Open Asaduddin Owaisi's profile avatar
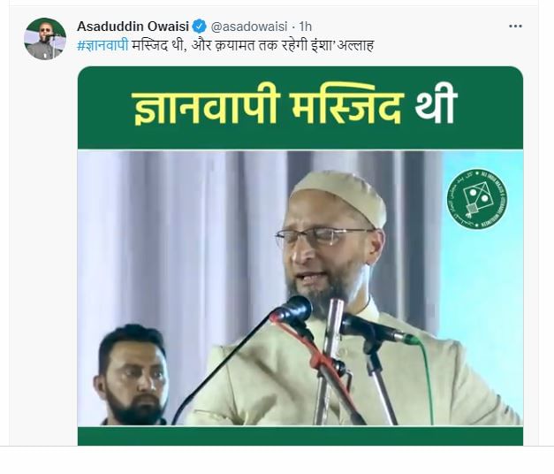The image size is (554, 474). 45,39
